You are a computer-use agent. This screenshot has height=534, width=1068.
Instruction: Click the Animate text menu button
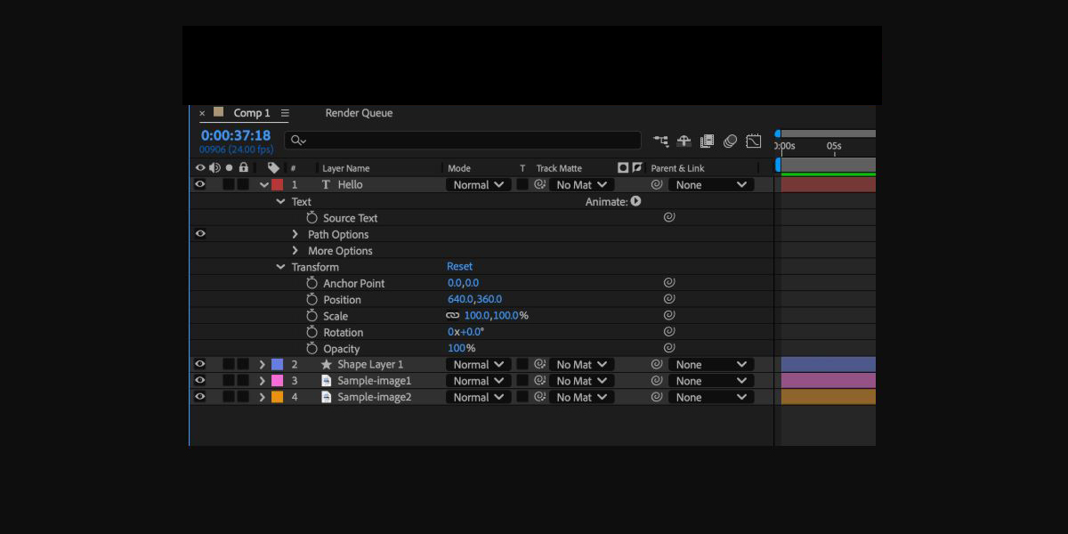(x=635, y=202)
